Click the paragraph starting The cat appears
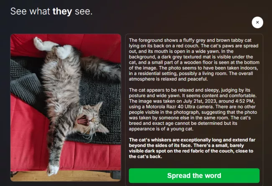 tap(193, 109)
